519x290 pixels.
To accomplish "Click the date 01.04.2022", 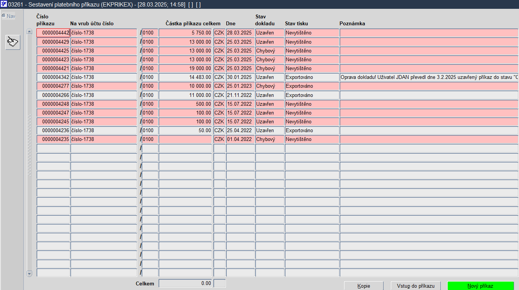I will click(240, 139).
